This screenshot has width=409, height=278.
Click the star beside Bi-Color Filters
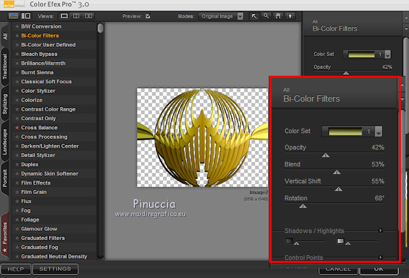click(17, 36)
